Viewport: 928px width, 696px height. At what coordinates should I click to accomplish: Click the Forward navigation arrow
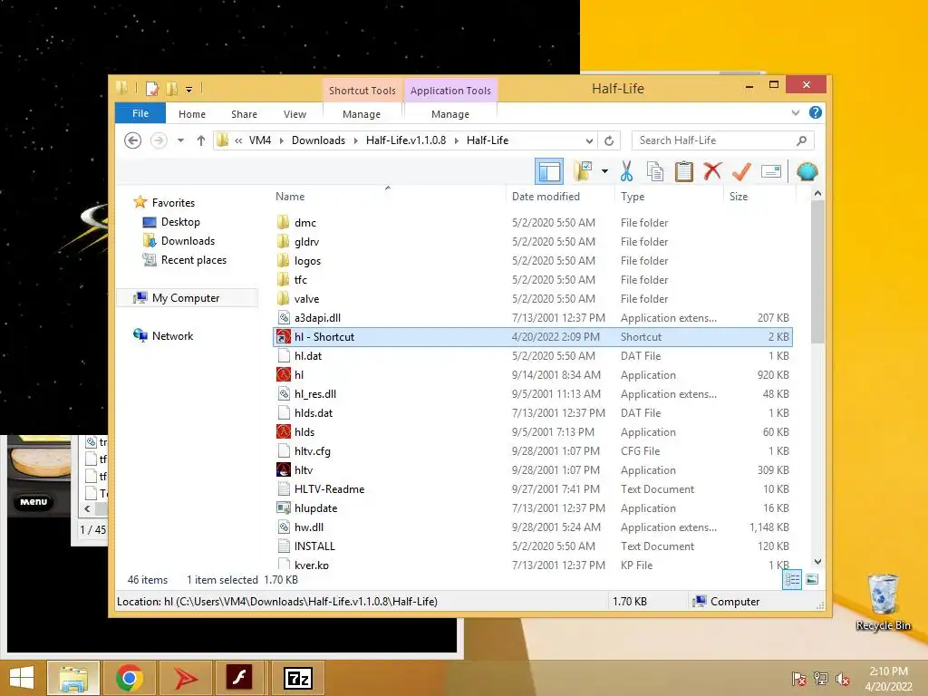pos(159,140)
